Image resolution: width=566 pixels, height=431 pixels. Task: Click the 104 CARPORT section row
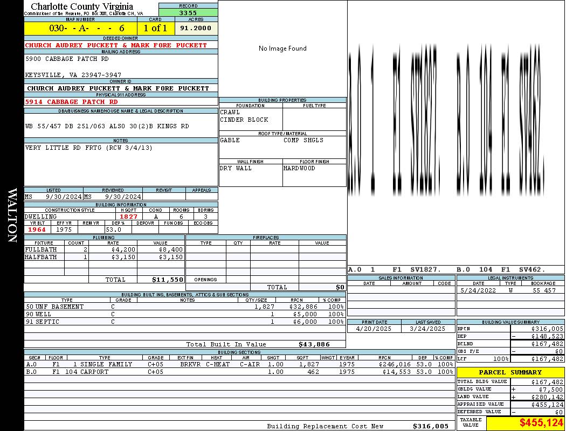point(239,372)
